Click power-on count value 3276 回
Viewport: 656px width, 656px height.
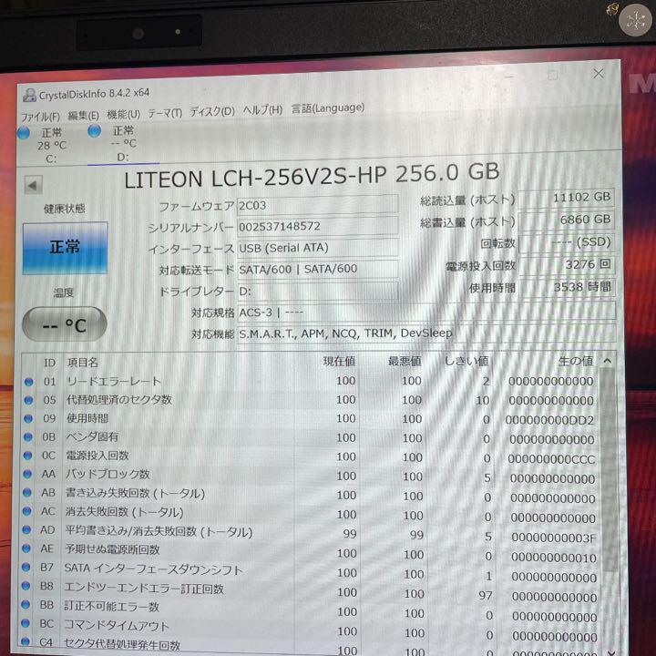pos(567,265)
